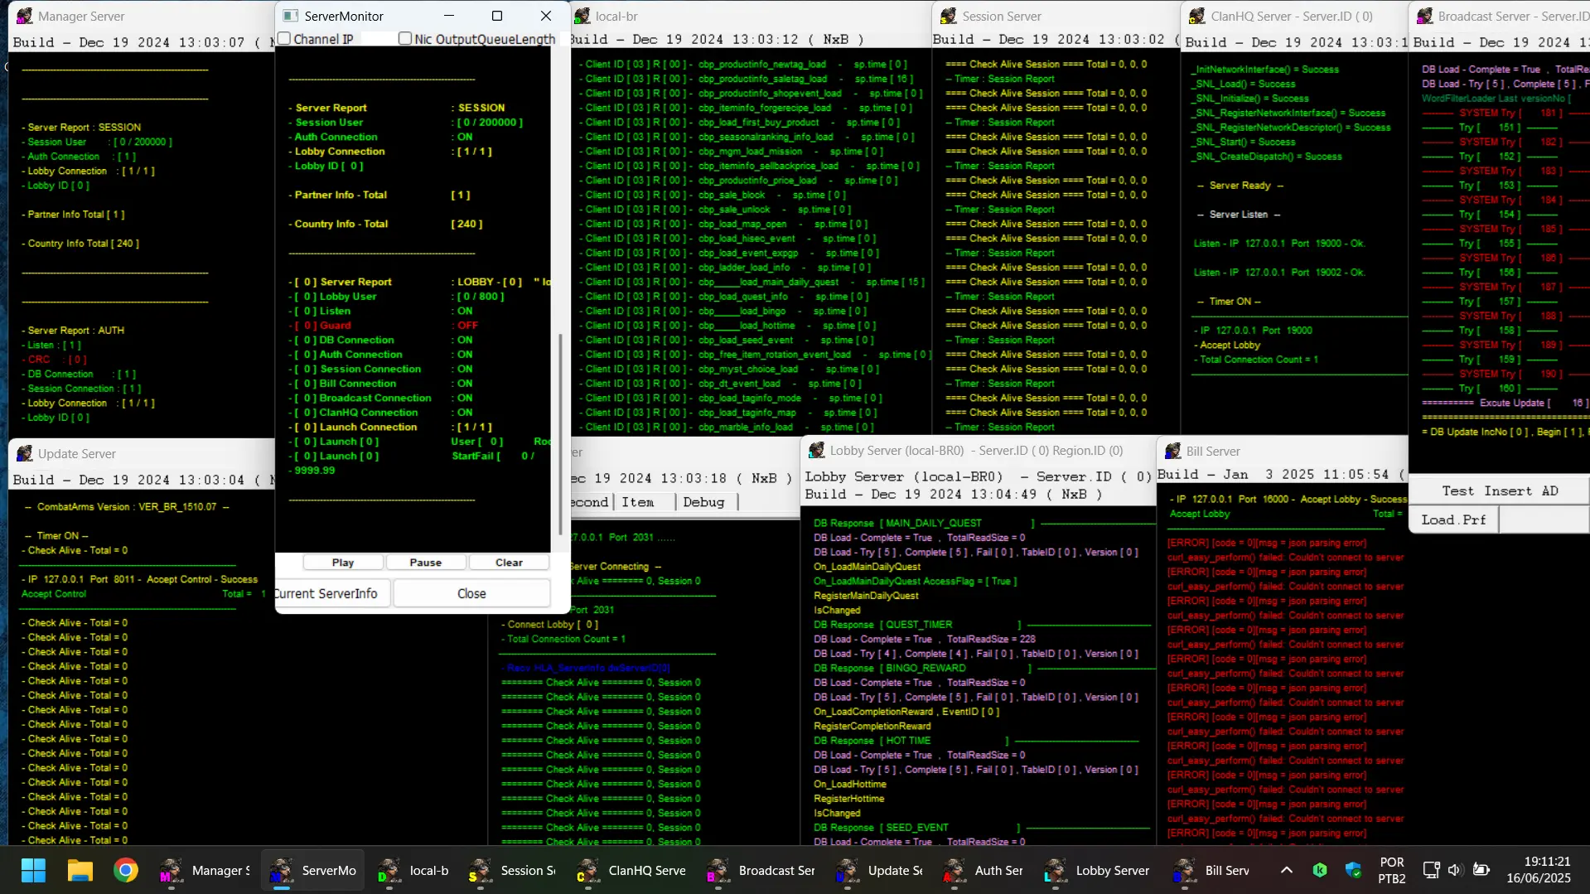Click Play button in ServerMonitor
Screen dimensions: 1590x894
343,563
